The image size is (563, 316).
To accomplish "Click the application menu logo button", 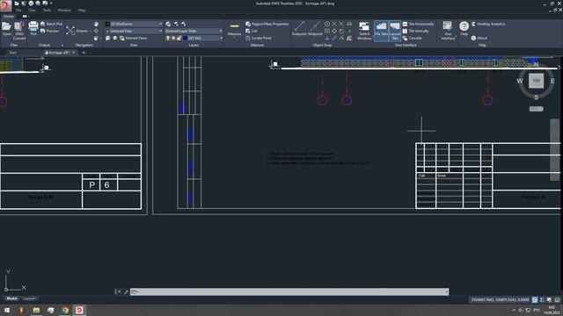I will coord(5,5).
